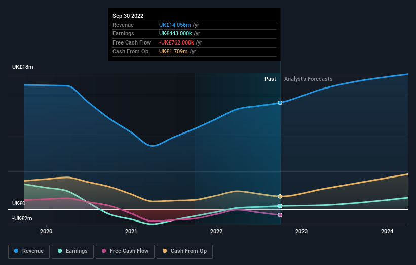This screenshot has height=265, width=416.
Task: Click the Earnings teal data point
Action: click(280, 206)
